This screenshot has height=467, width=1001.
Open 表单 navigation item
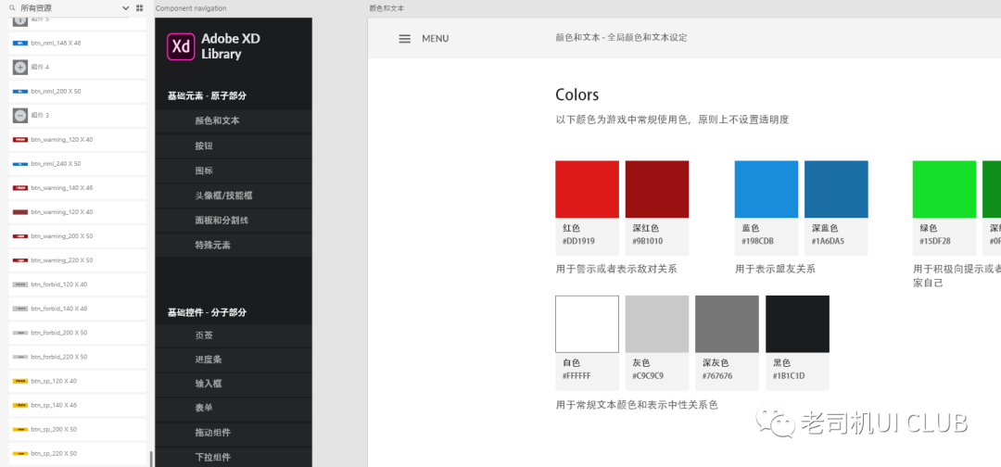(x=234, y=409)
